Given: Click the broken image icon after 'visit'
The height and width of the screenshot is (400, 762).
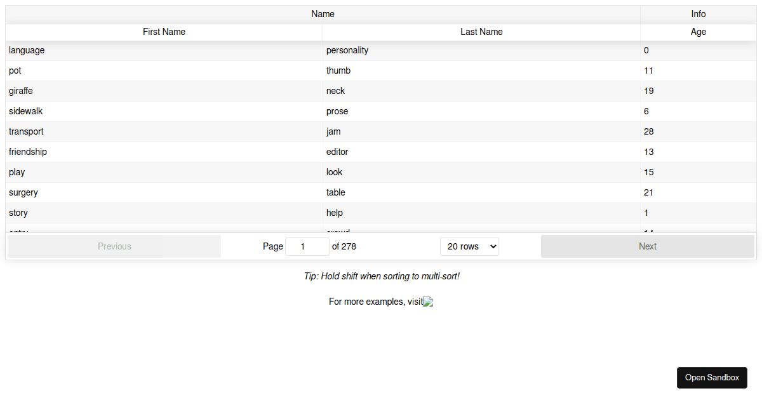Looking at the screenshot, I should [x=427, y=302].
